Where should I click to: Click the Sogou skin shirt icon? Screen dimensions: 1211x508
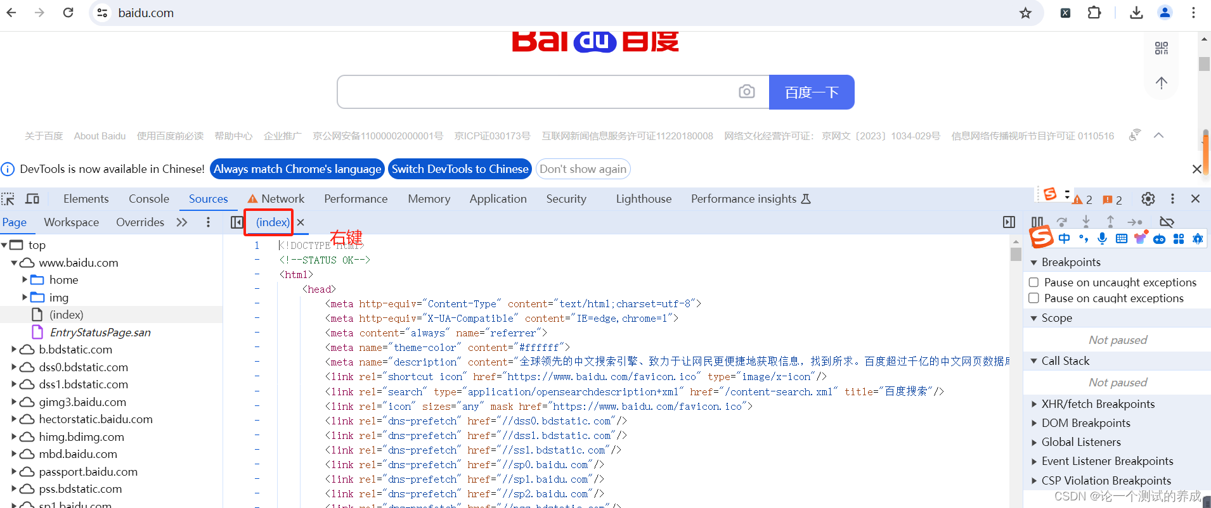[x=1141, y=238]
